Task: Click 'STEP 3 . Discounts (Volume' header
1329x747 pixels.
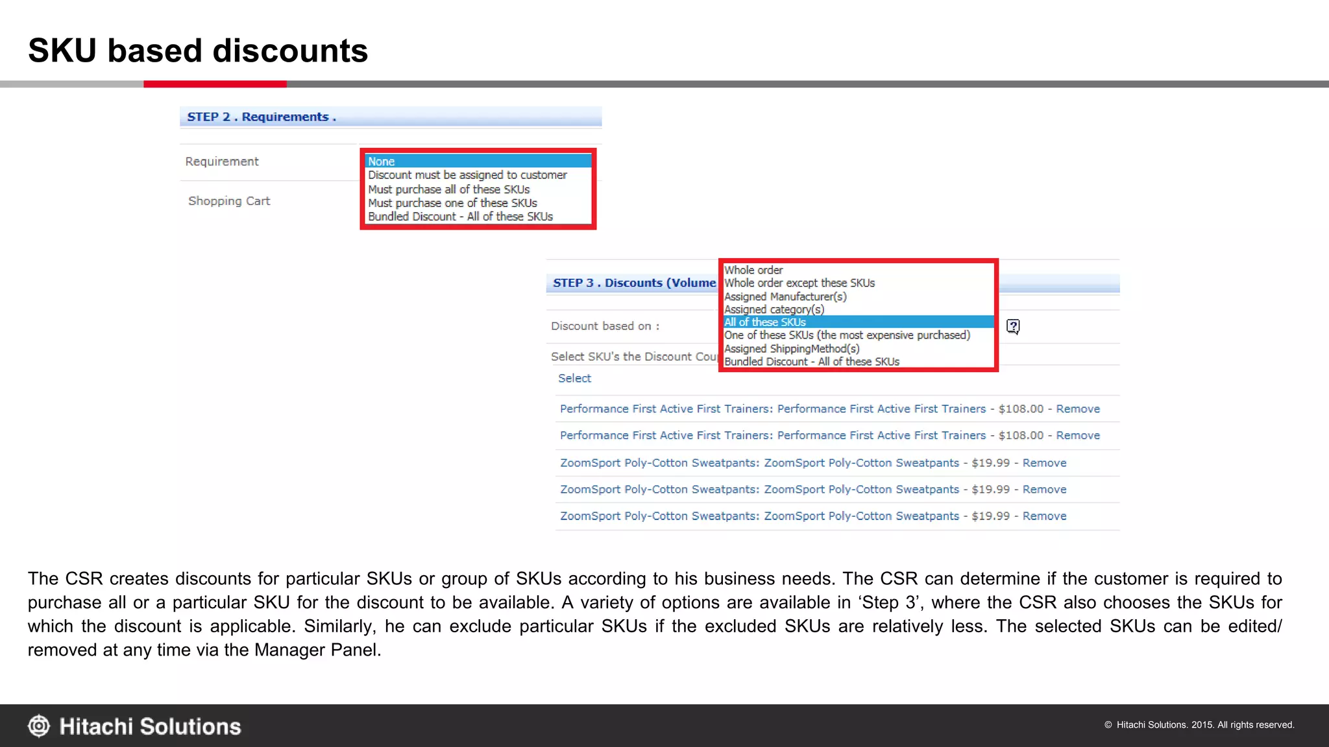Action: pos(634,283)
